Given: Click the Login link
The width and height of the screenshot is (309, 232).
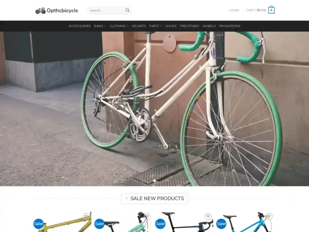Looking at the screenshot, I should 234,10.
